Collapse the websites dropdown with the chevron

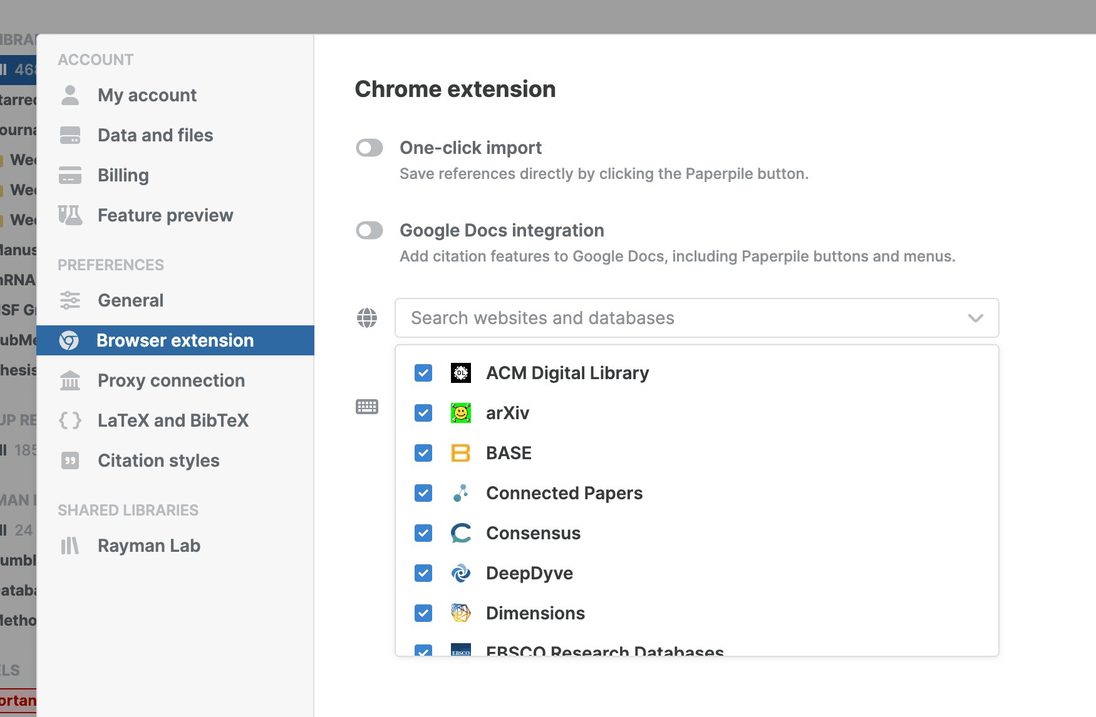975,318
